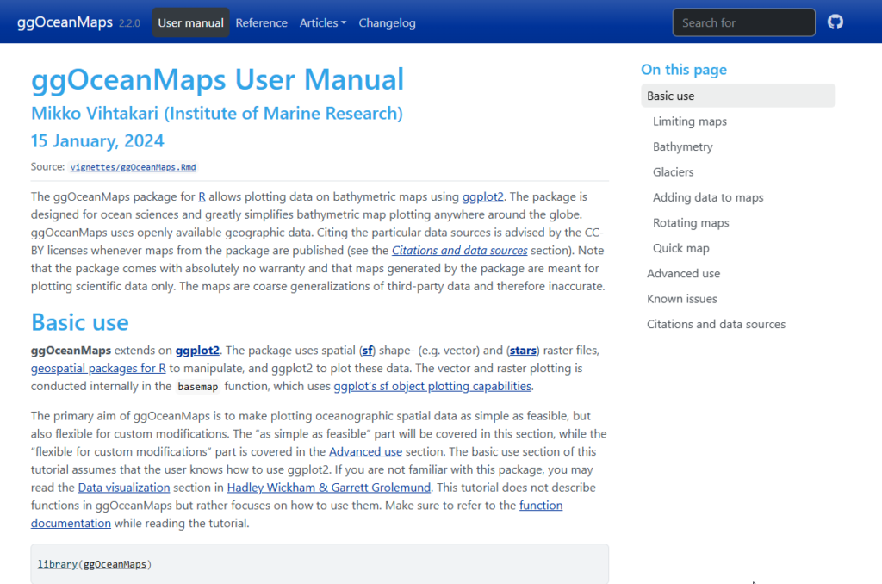Follow the Citations and data sources italic link
882x584 pixels.
click(x=459, y=251)
